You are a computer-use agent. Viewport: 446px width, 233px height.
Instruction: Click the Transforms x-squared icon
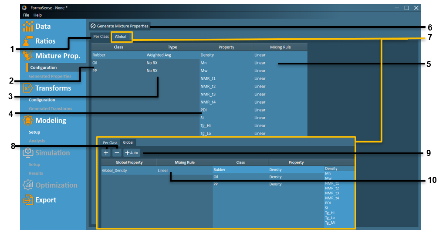point(28,88)
